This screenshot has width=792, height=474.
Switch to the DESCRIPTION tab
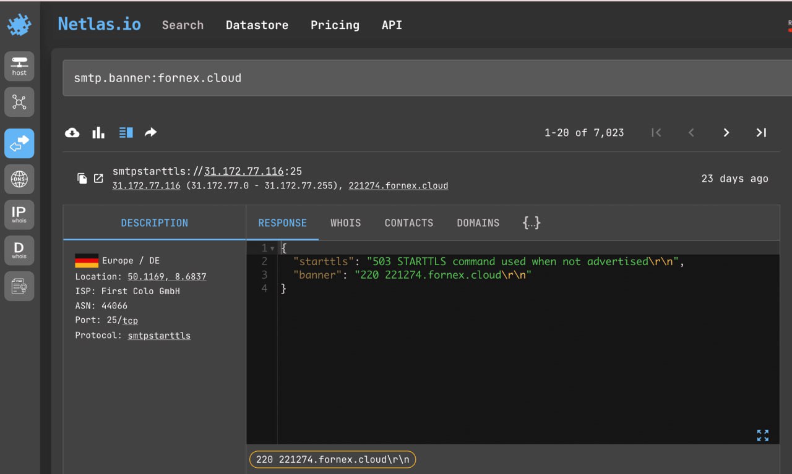point(155,222)
